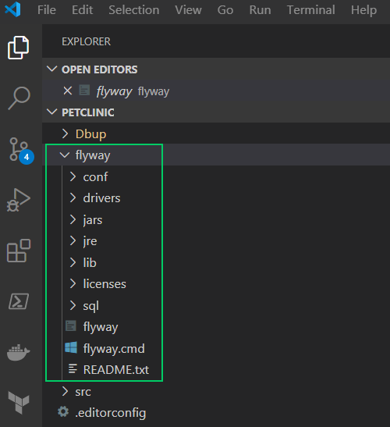Click the text icon beside README.txt
The image size is (390, 427).
point(73,368)
